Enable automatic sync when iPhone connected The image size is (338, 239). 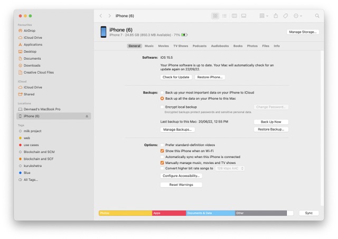162,157
